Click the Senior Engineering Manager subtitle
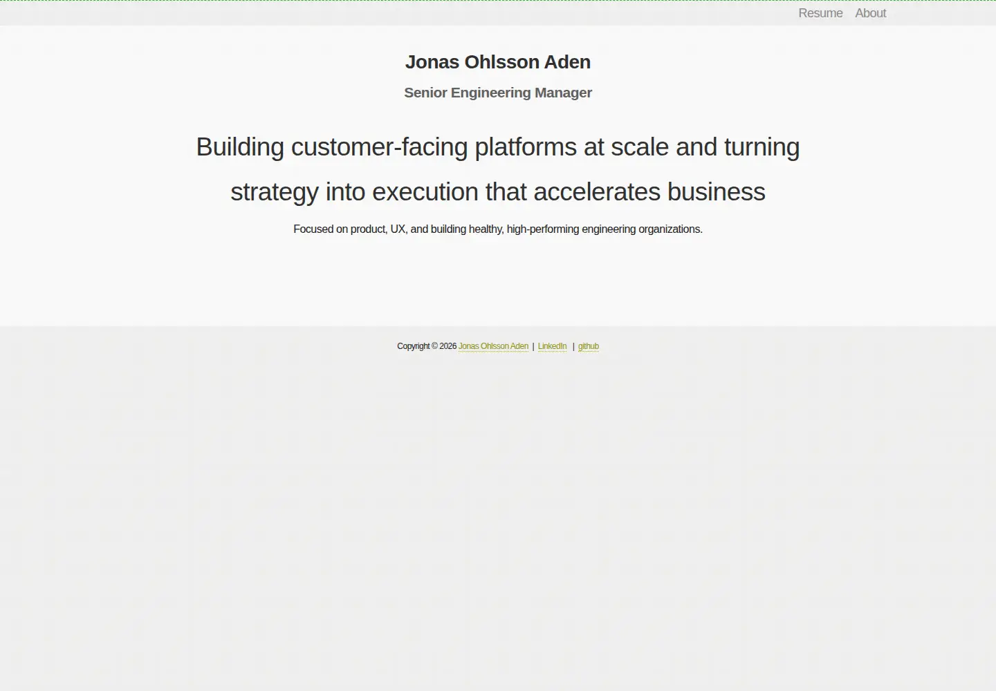Screen dimensions: 996x691 (498, 93)
